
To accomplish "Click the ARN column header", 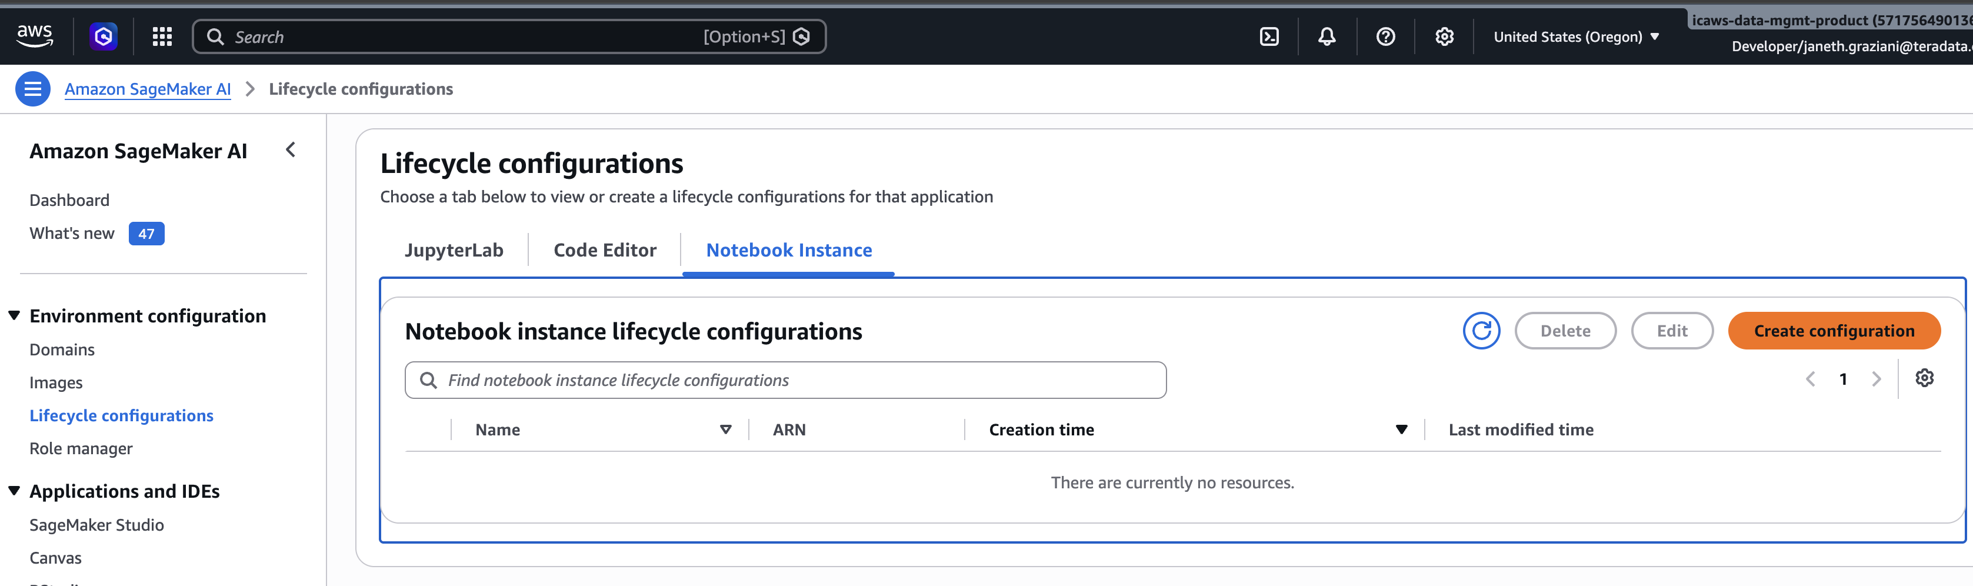I will (x=788, y=429).
